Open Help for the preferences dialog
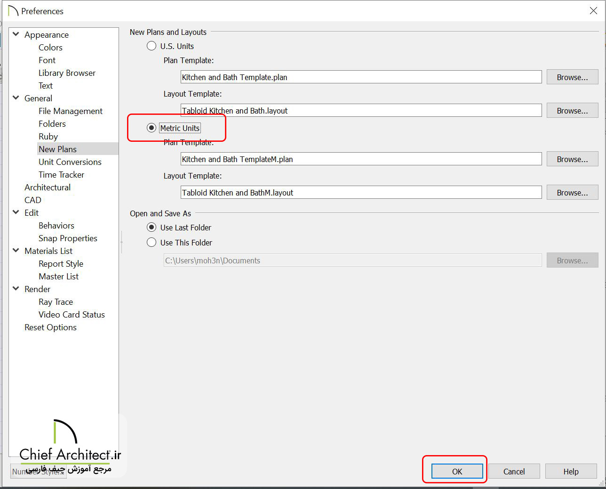Viewport: 606px width, 489px height. tap(571, 472)
